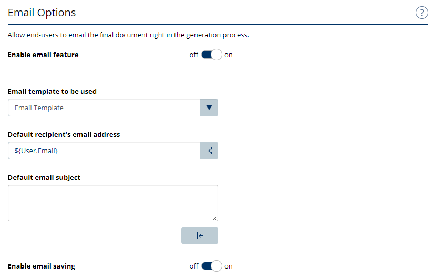Click the "Default email subject" label
Image resolution: width=432 pixels, height=279 pixels.
[x=44, y=177]
